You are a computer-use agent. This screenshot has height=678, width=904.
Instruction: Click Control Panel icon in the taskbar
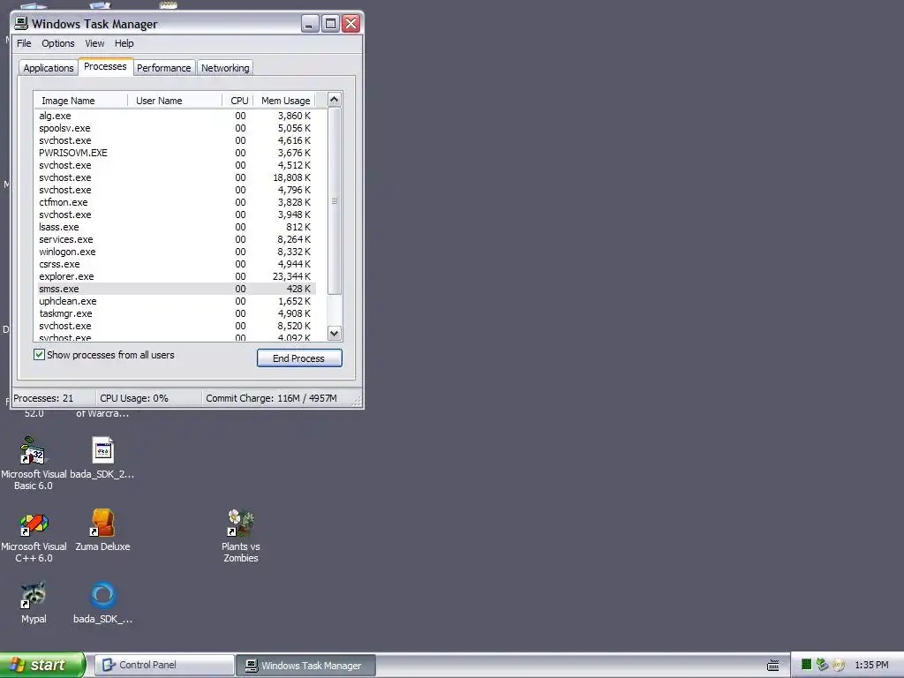[109, 665]
